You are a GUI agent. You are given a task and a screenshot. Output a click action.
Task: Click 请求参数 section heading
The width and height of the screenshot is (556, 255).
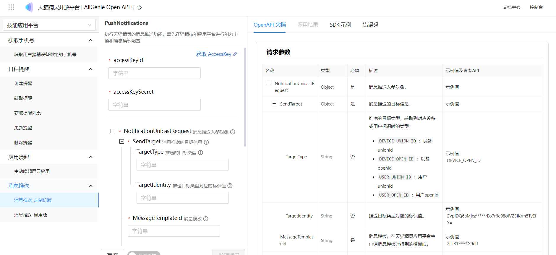click(x=278, y=52)
